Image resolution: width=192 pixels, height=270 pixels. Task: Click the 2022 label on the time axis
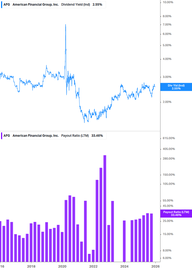[x=93, y=267]
